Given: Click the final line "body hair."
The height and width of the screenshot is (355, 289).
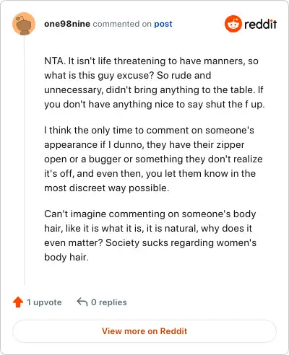Looking at the screenshot, I should point(66,258).
